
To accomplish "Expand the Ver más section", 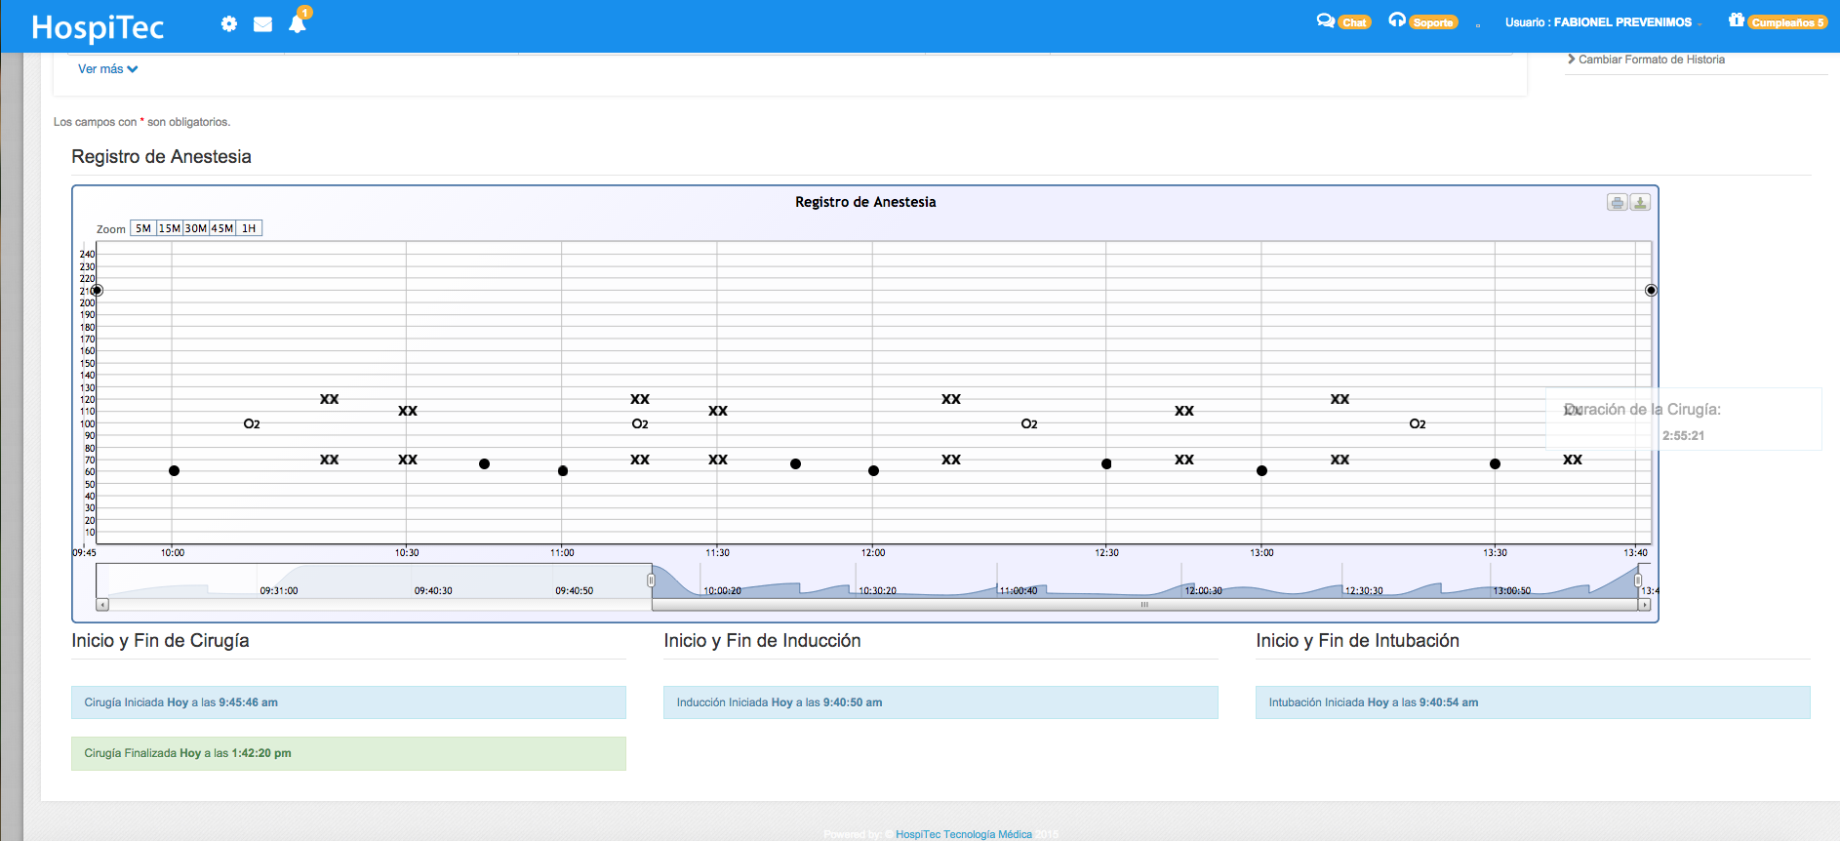I will coord(107,69).
